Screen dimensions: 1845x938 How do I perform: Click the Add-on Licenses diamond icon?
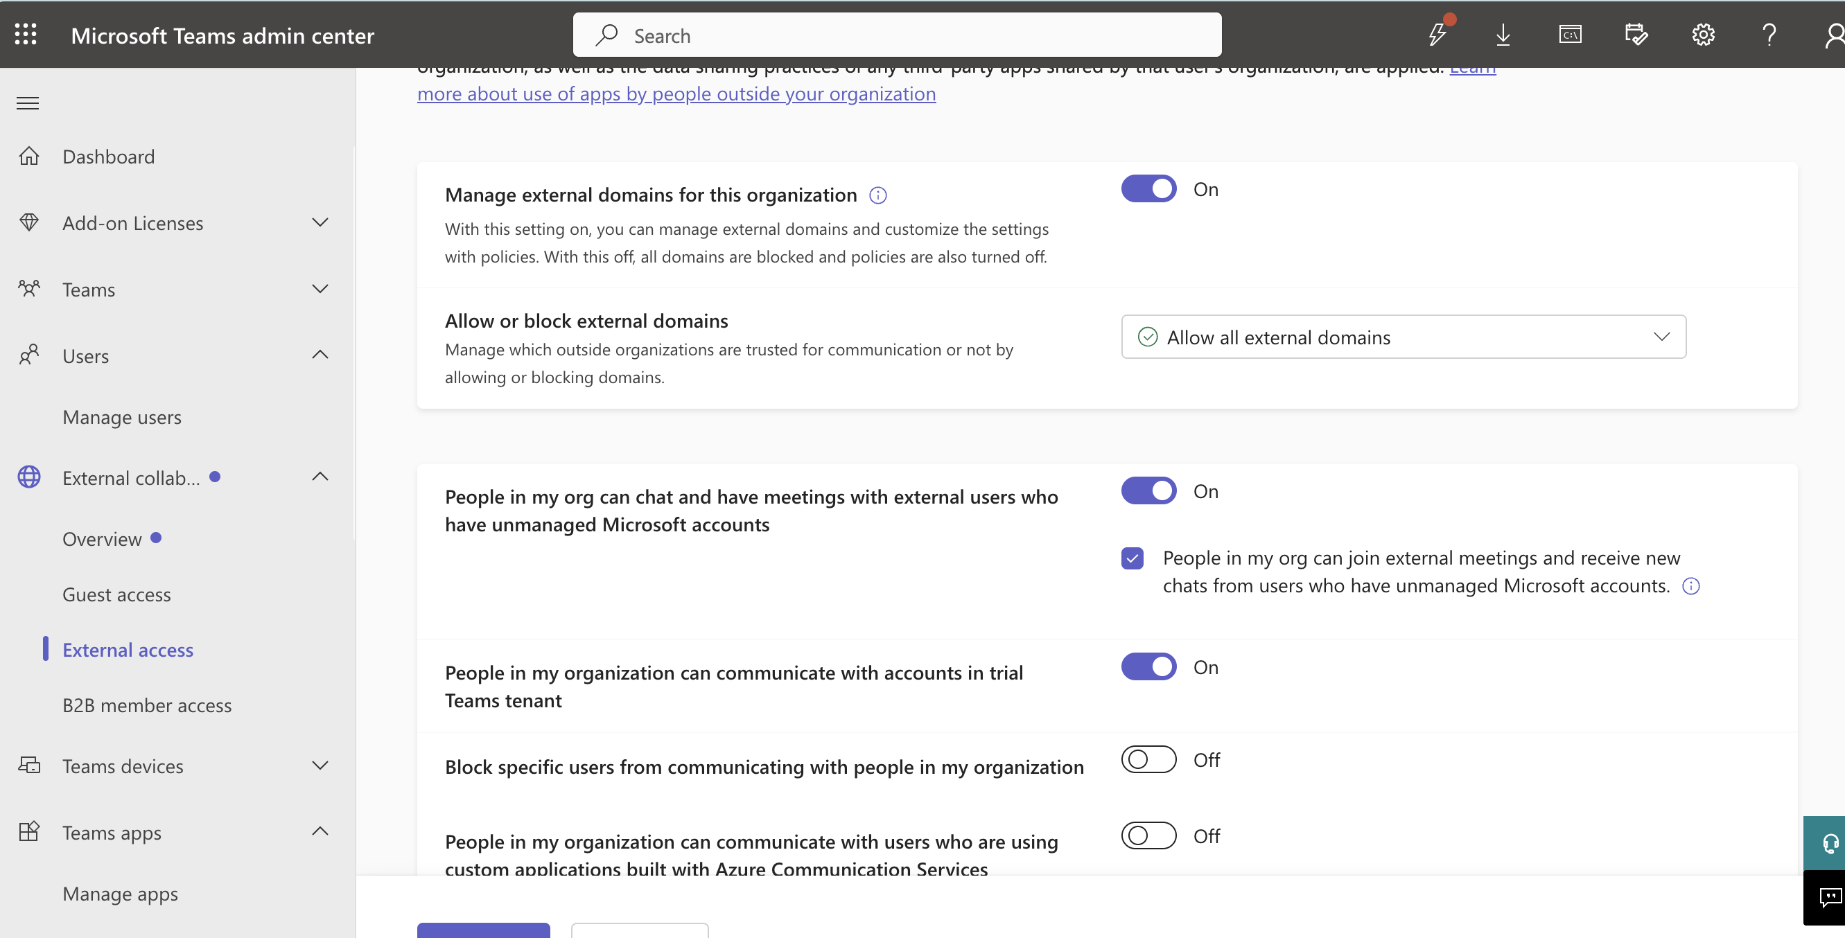point(28,222)
